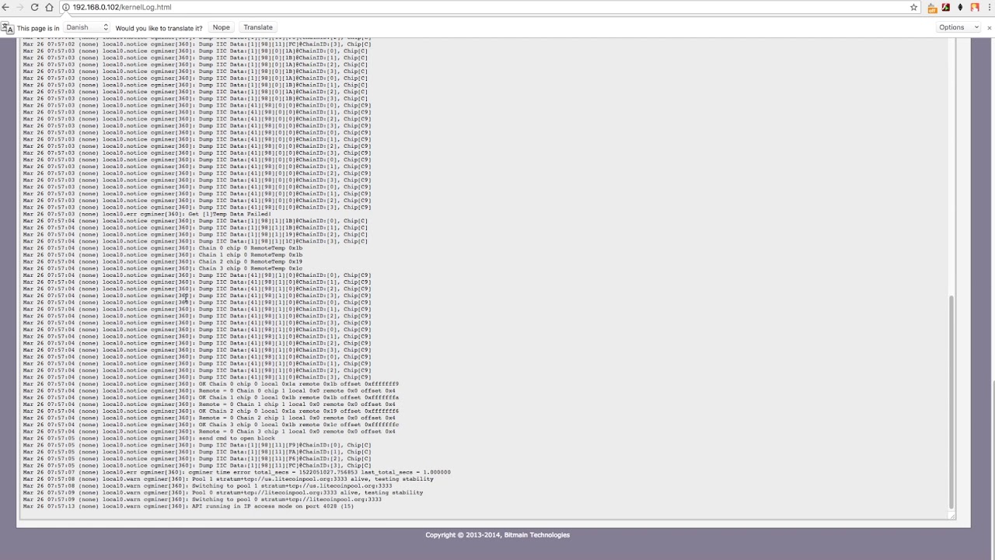Click the 'send cmd to open block' line
The height and width of the screenshot is (560, 995).
pyautogui.click(x=149, y=439)
